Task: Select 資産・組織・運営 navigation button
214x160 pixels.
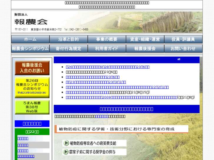Action: (145, 39)
